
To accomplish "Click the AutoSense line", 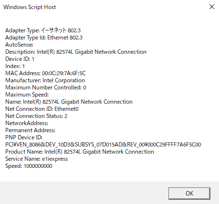I will tap(19, 45).
